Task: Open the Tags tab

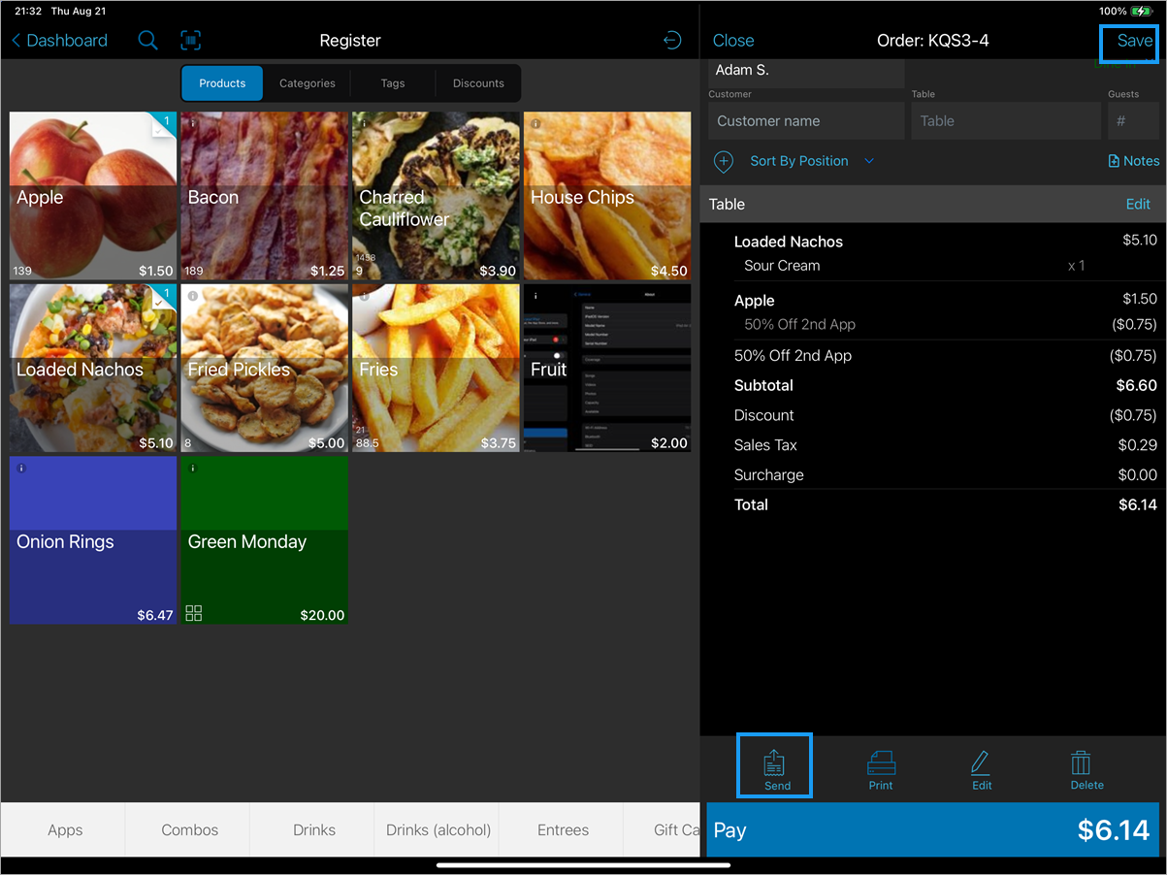Action: 393,83
